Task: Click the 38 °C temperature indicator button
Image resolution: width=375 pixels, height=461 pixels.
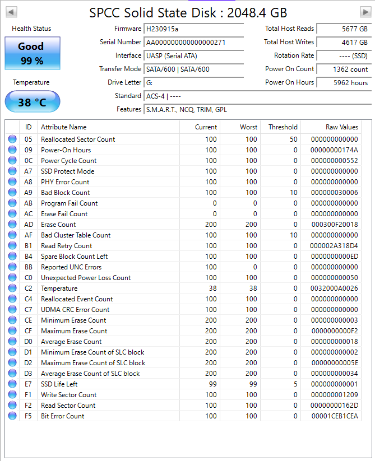Action: point(32,103)
